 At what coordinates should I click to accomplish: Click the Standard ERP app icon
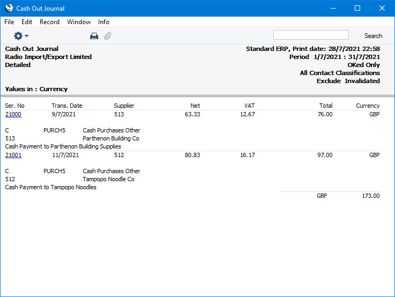9,8
